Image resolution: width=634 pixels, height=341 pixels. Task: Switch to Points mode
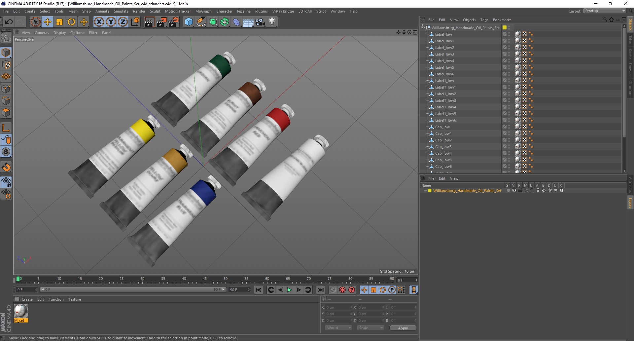coord(6,89)
